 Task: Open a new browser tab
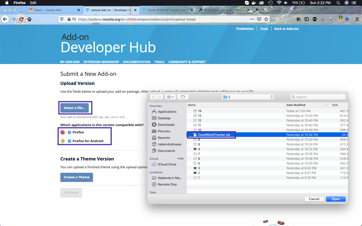coord(257,10)
